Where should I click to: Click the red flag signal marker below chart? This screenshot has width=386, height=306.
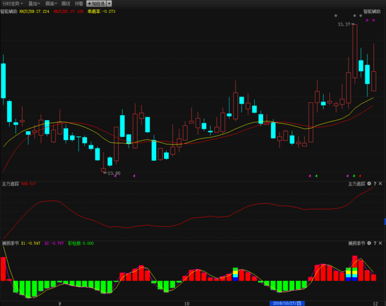point(360,175)
